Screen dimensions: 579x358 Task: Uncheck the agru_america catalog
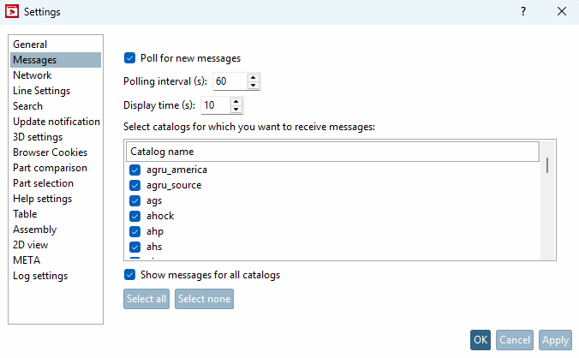pos(134,170)
